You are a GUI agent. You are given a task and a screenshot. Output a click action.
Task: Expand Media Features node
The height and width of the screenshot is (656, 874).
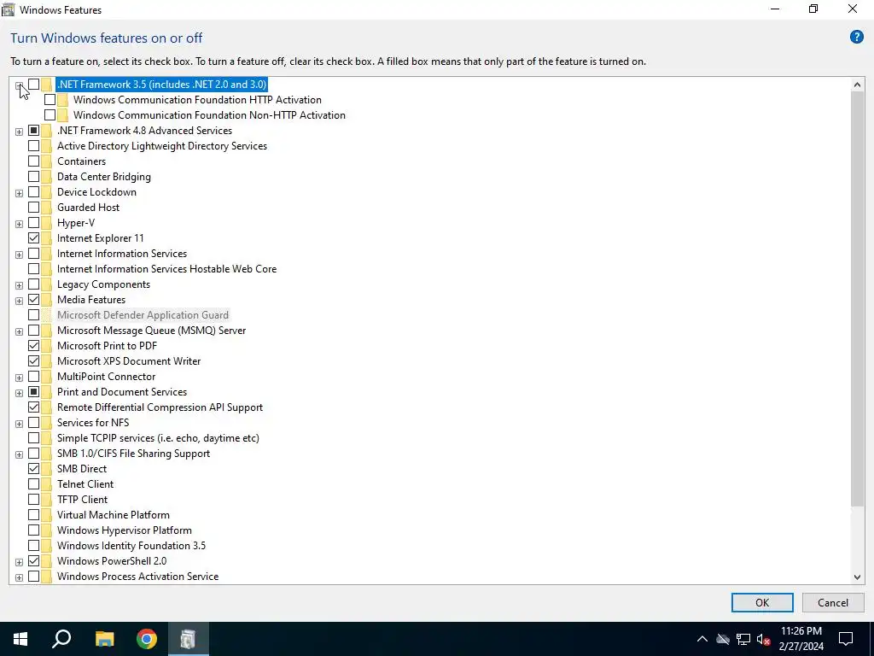coord(19,301)
